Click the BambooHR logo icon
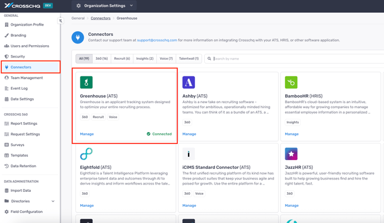Viewport: 384px width, 223px height. click(291, 83)
